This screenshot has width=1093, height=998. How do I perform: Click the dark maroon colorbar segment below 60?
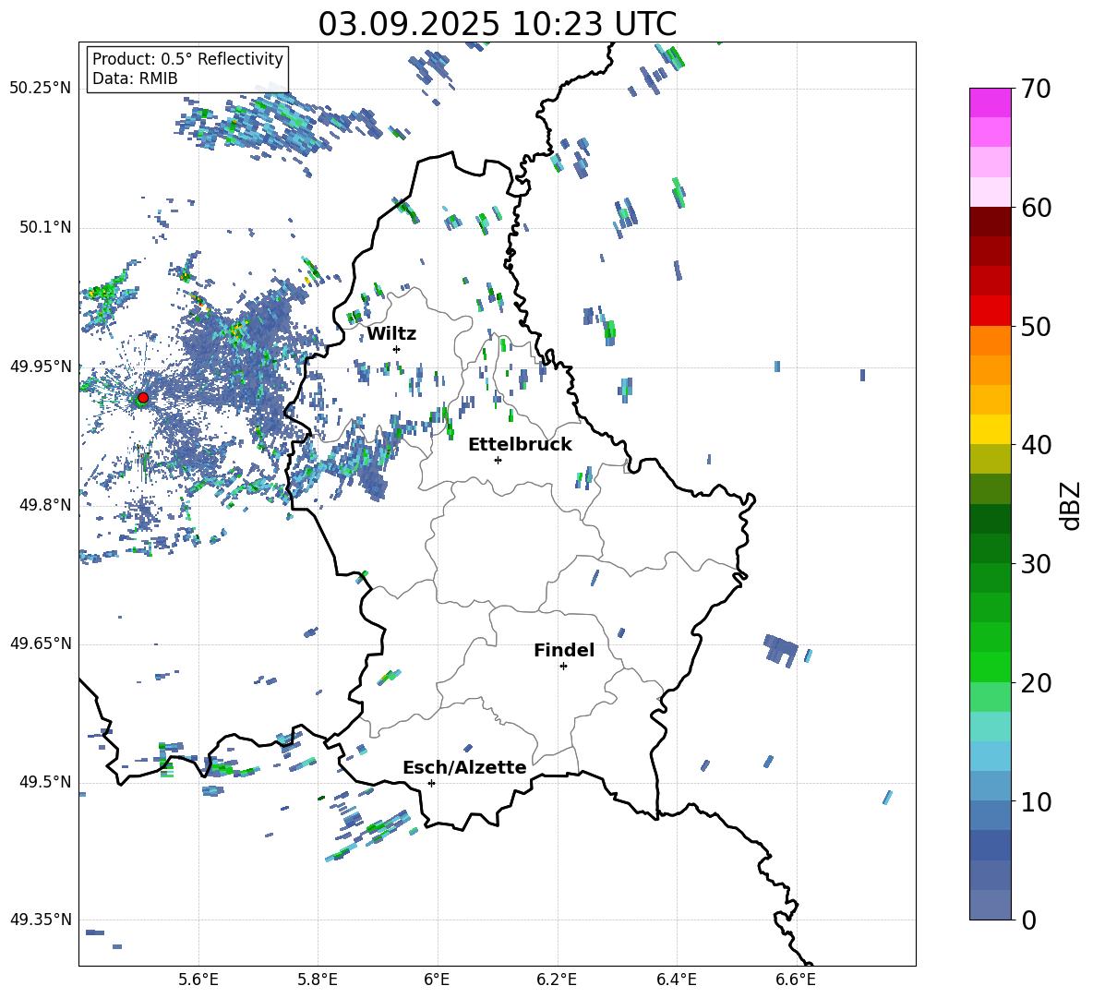[x=991, y=222]
